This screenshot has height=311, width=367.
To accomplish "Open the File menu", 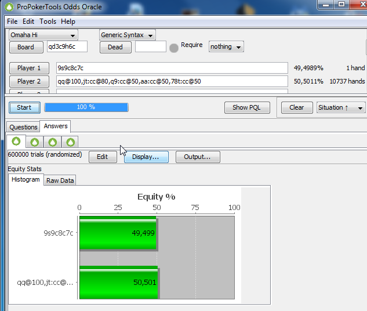I will click(x=12, y=21).
